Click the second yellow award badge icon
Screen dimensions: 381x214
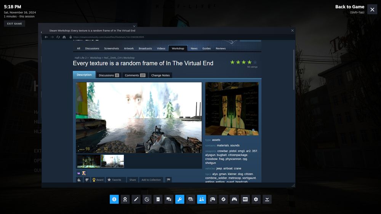(84, 173)
